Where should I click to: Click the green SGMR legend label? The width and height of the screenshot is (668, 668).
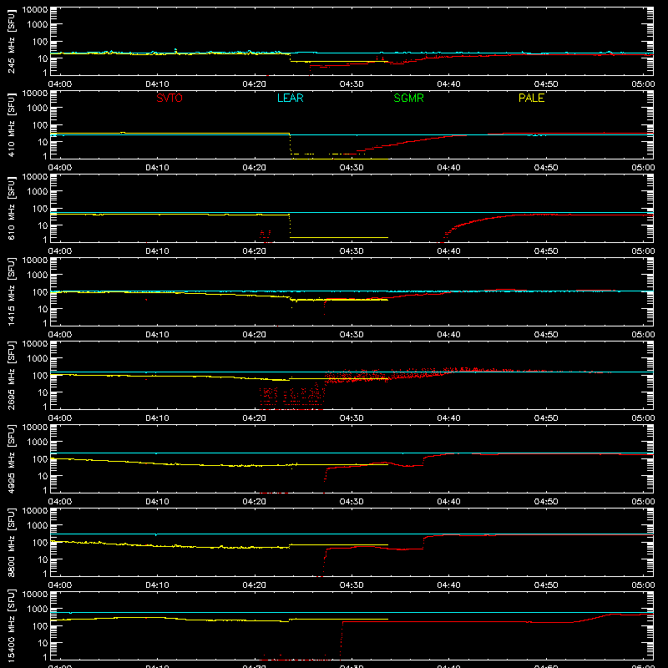[x=408, y=98]
